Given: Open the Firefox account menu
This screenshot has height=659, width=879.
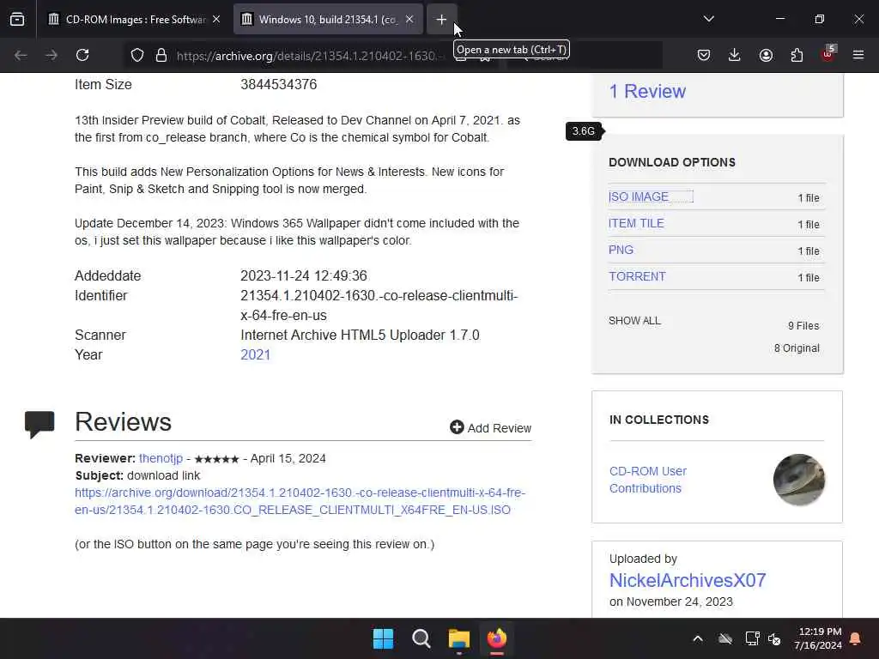Looking at the screenshot, I should (x=766, y=55).
